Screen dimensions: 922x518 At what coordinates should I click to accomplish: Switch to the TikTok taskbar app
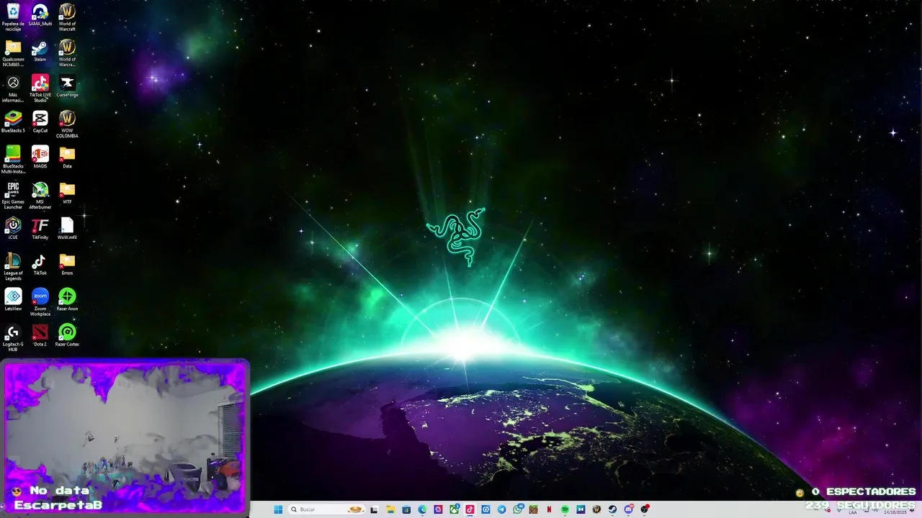pyautogui.click(x=470, y=509)
